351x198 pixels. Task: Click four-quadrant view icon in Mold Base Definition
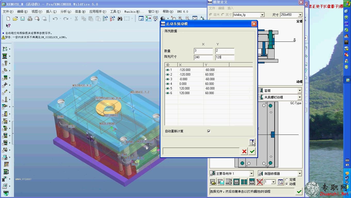(x=244, y=182)
